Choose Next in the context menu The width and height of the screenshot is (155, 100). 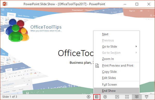pyautogui.click(x=116, y=34)
